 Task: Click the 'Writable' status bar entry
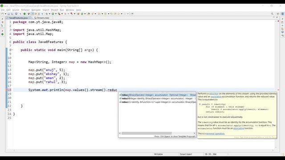click(159, 154)
